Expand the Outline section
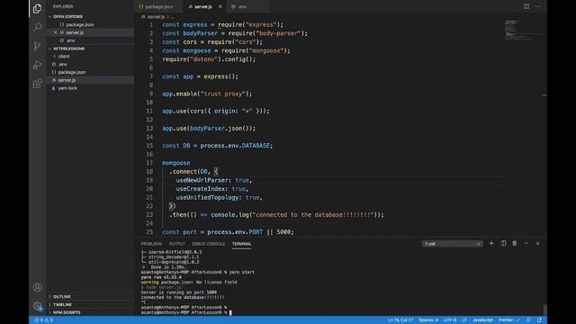 (62, 296)
